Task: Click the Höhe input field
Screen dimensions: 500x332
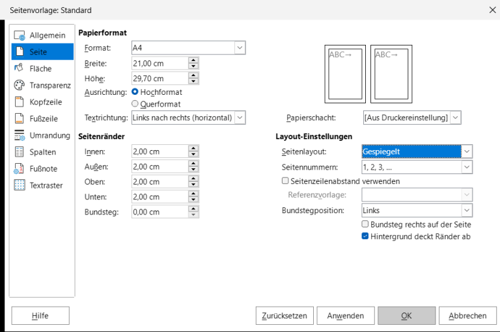Action: pos(160,79)
